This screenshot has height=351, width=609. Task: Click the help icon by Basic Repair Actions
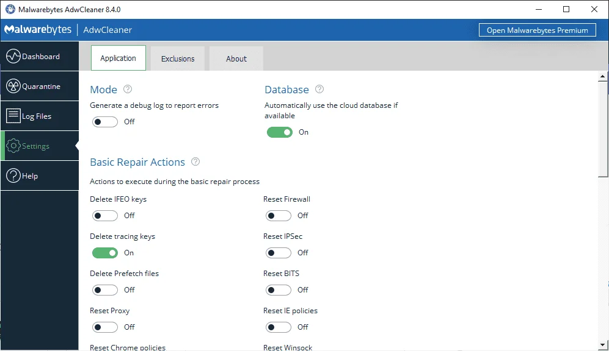click(195, 161)
